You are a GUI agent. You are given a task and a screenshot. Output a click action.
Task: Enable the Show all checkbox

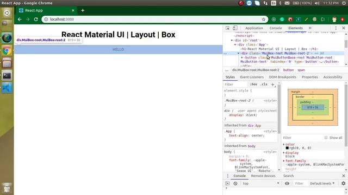click(x=326, y=138)
